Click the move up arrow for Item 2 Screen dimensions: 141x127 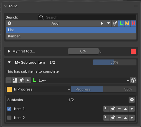125,118
